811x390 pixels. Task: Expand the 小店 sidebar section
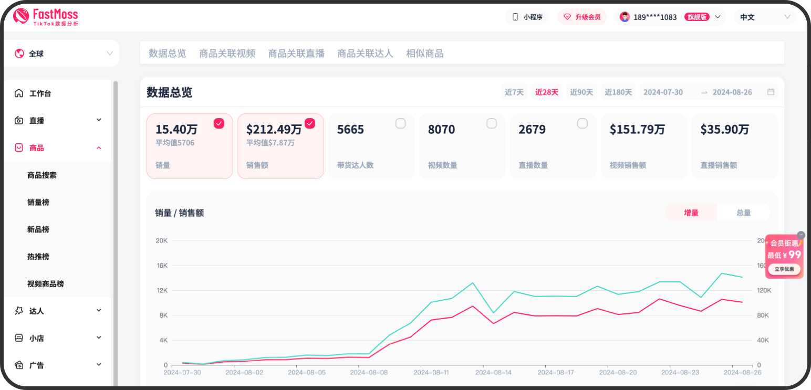[99, 338]
